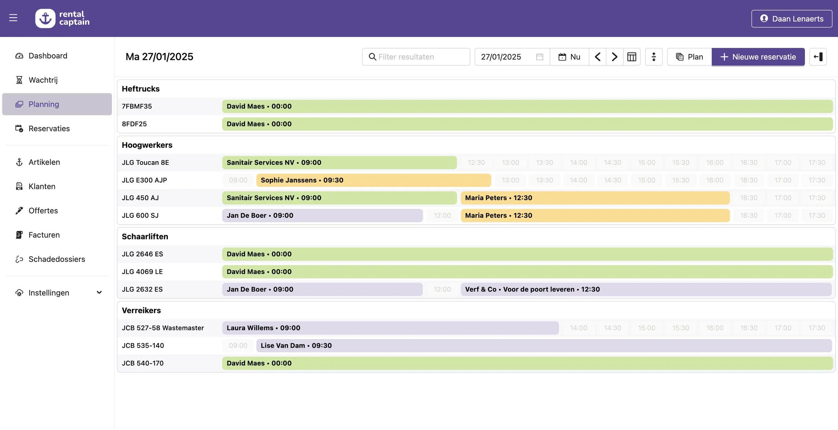Toggle row height expand icon
Image resolution: width=838 pixels, height=430 pixels.
click(654, 57)
